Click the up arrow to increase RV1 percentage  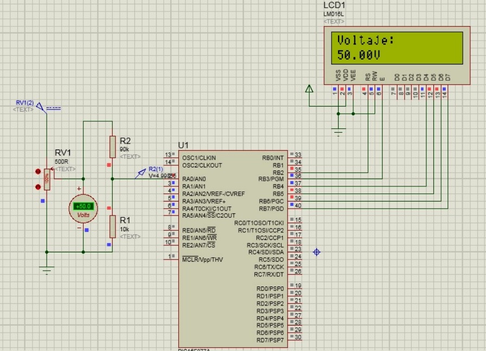click(x=38, y=171)
